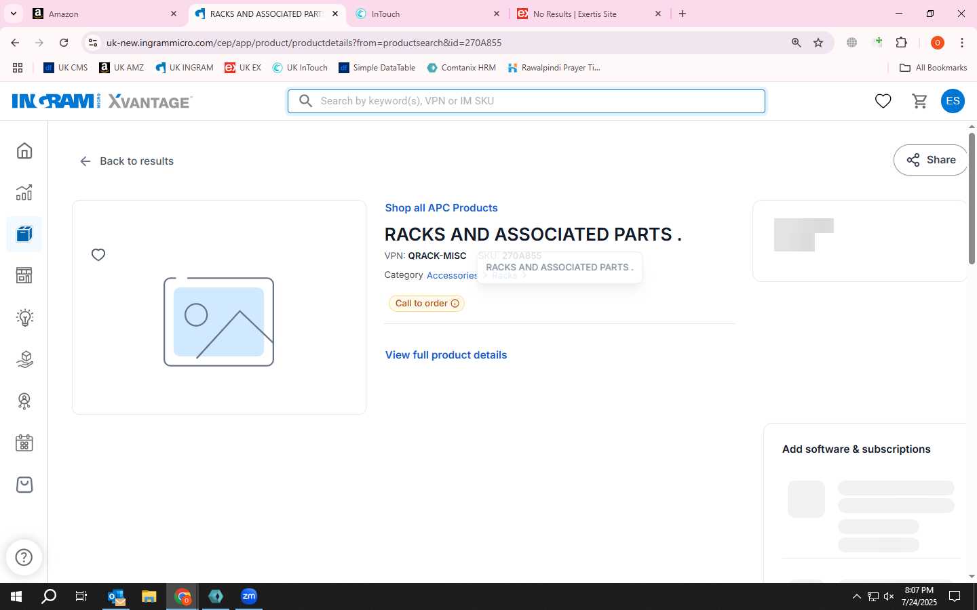Open the help question mark button
Screen dimensions: 977x610
[24, 557]
